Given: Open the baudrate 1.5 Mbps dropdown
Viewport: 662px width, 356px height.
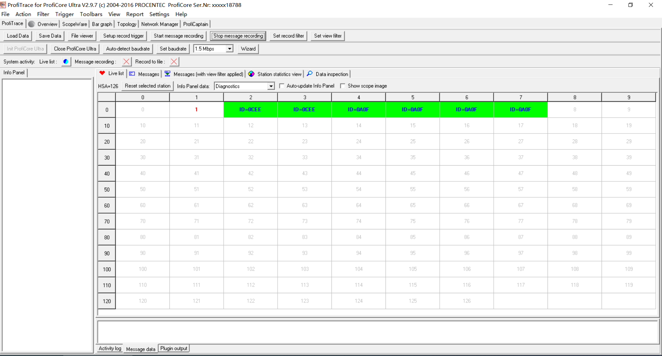Looking at the screenshot, I should [x=230, y=49].
